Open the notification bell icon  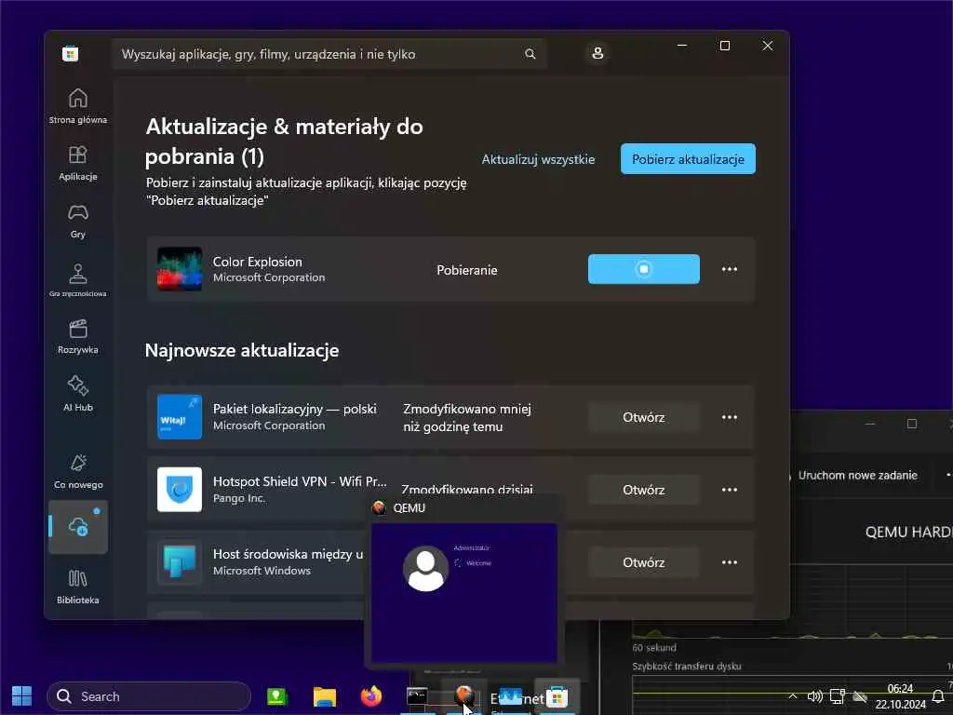[938, 696]
